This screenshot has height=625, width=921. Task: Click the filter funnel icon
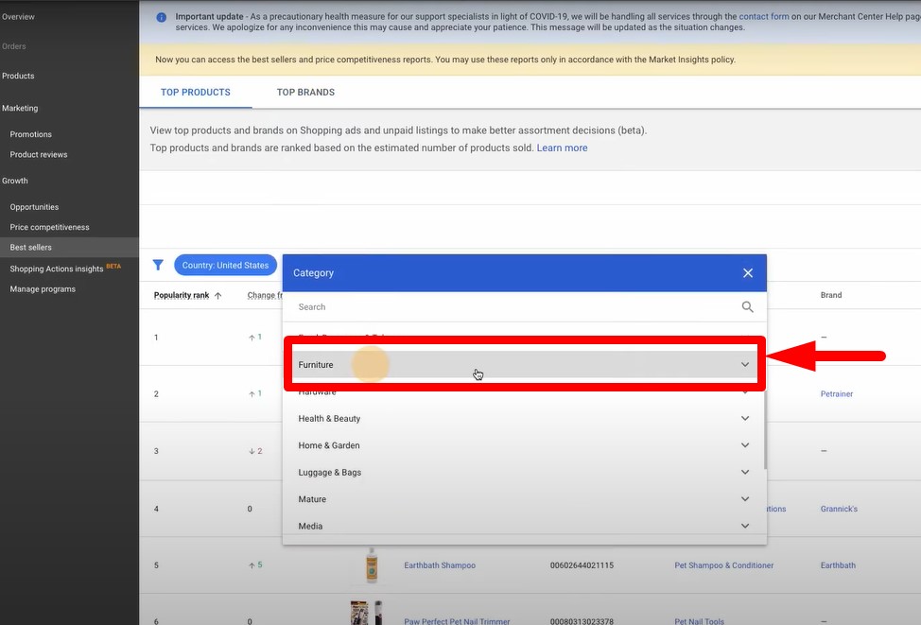(158, 265)
